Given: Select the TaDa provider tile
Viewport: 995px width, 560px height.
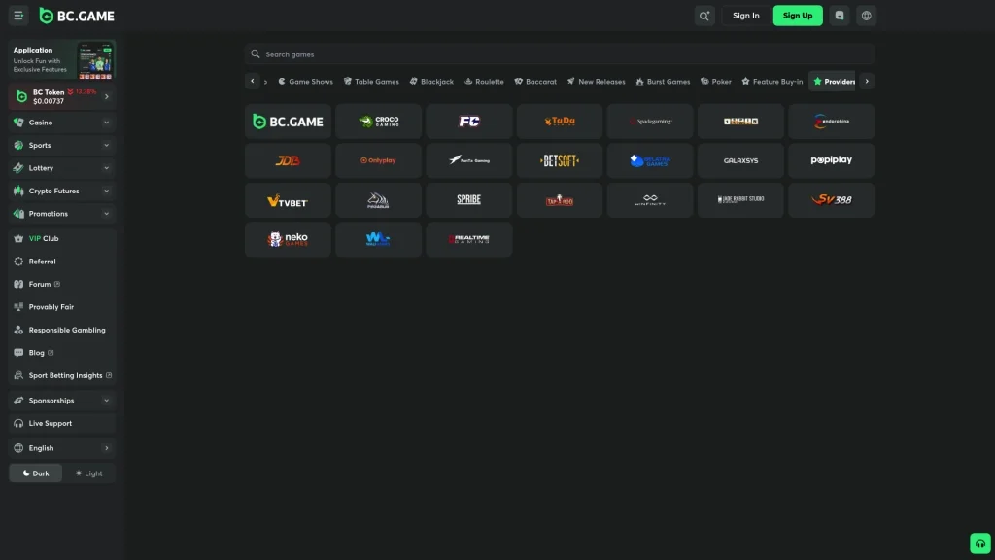Looking at the screenshot, I should 560,122.
